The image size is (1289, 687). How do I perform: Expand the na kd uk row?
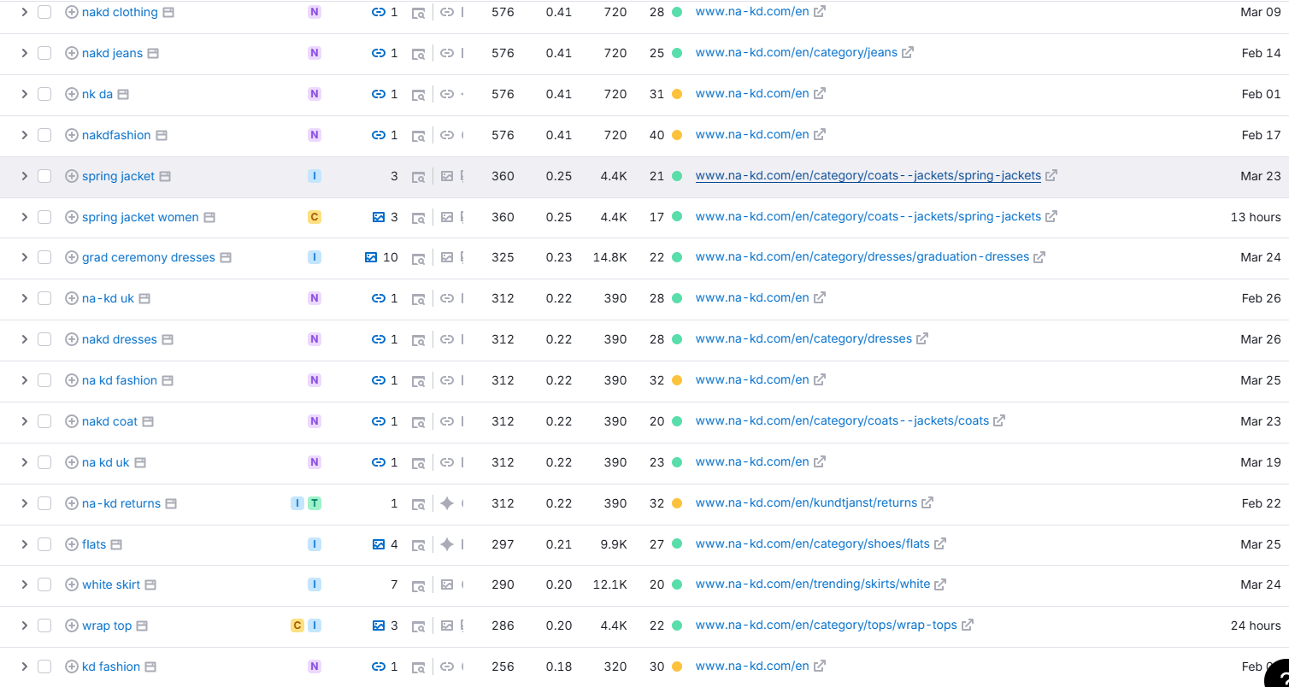24,462
